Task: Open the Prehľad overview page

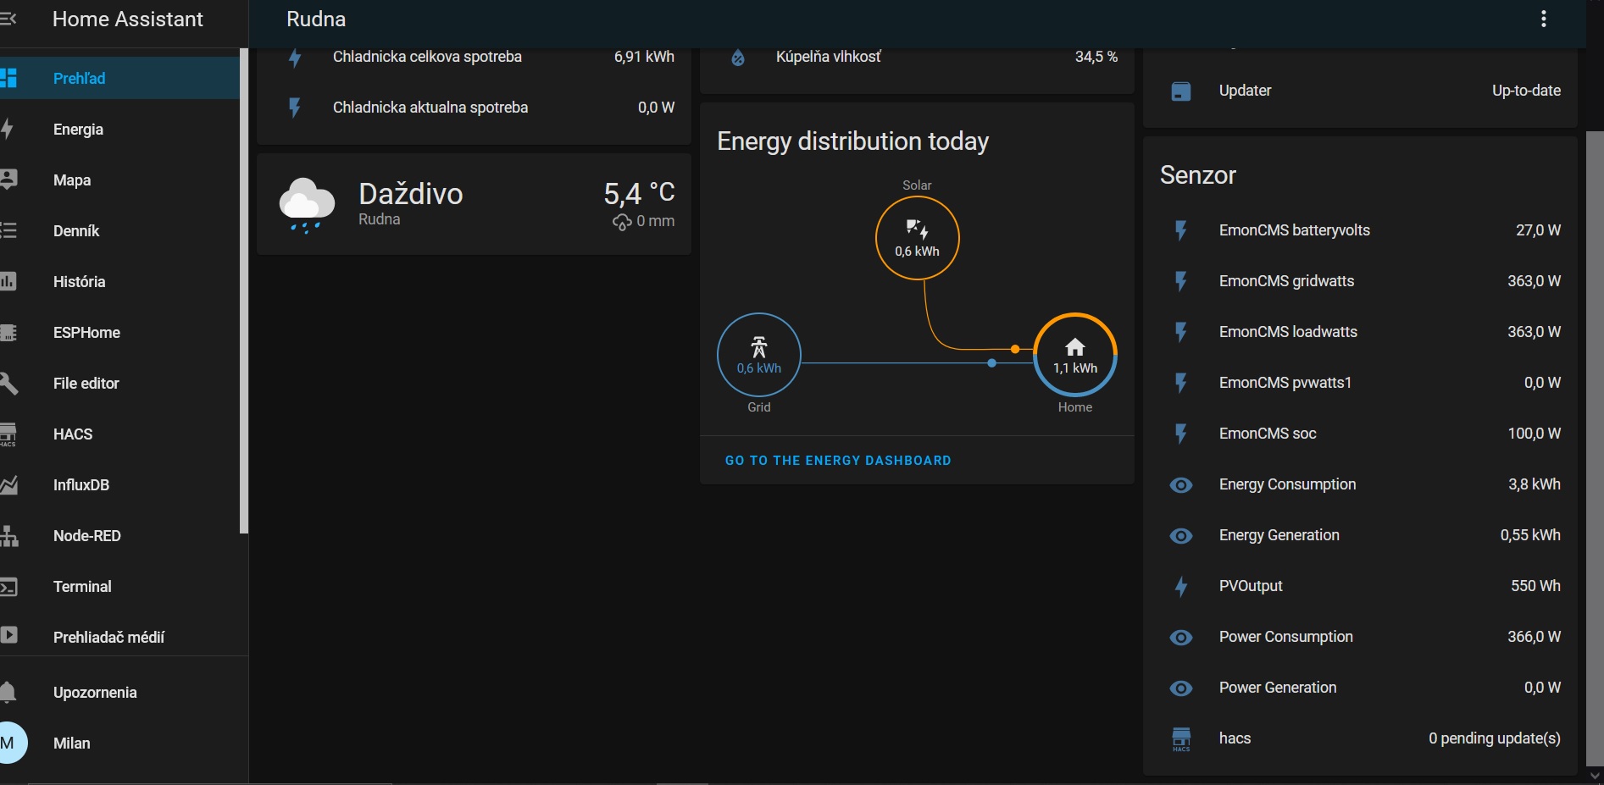Action: [119, 78]
